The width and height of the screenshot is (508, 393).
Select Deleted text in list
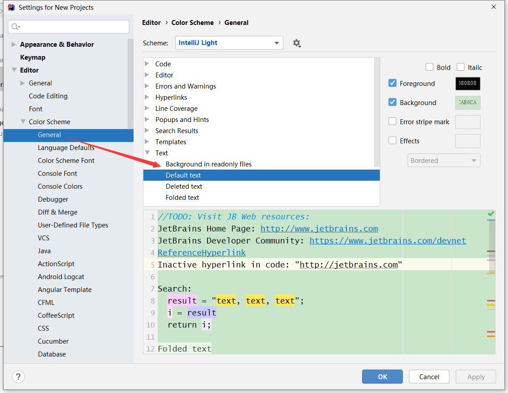click(184, 186)
